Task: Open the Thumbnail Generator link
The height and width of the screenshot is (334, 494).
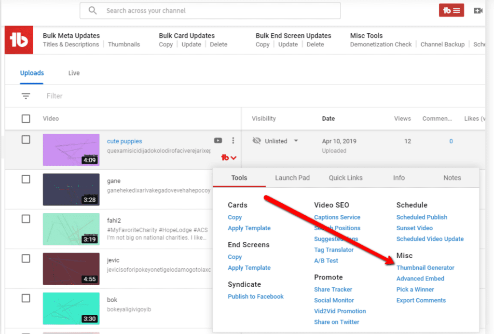Action: [x=425, y=267]
